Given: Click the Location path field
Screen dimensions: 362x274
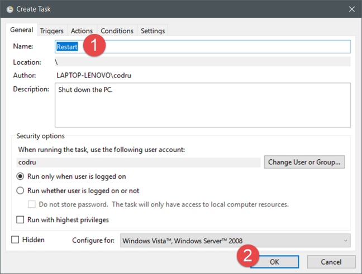Looking at the screenshot, I should tap(202, 62).
